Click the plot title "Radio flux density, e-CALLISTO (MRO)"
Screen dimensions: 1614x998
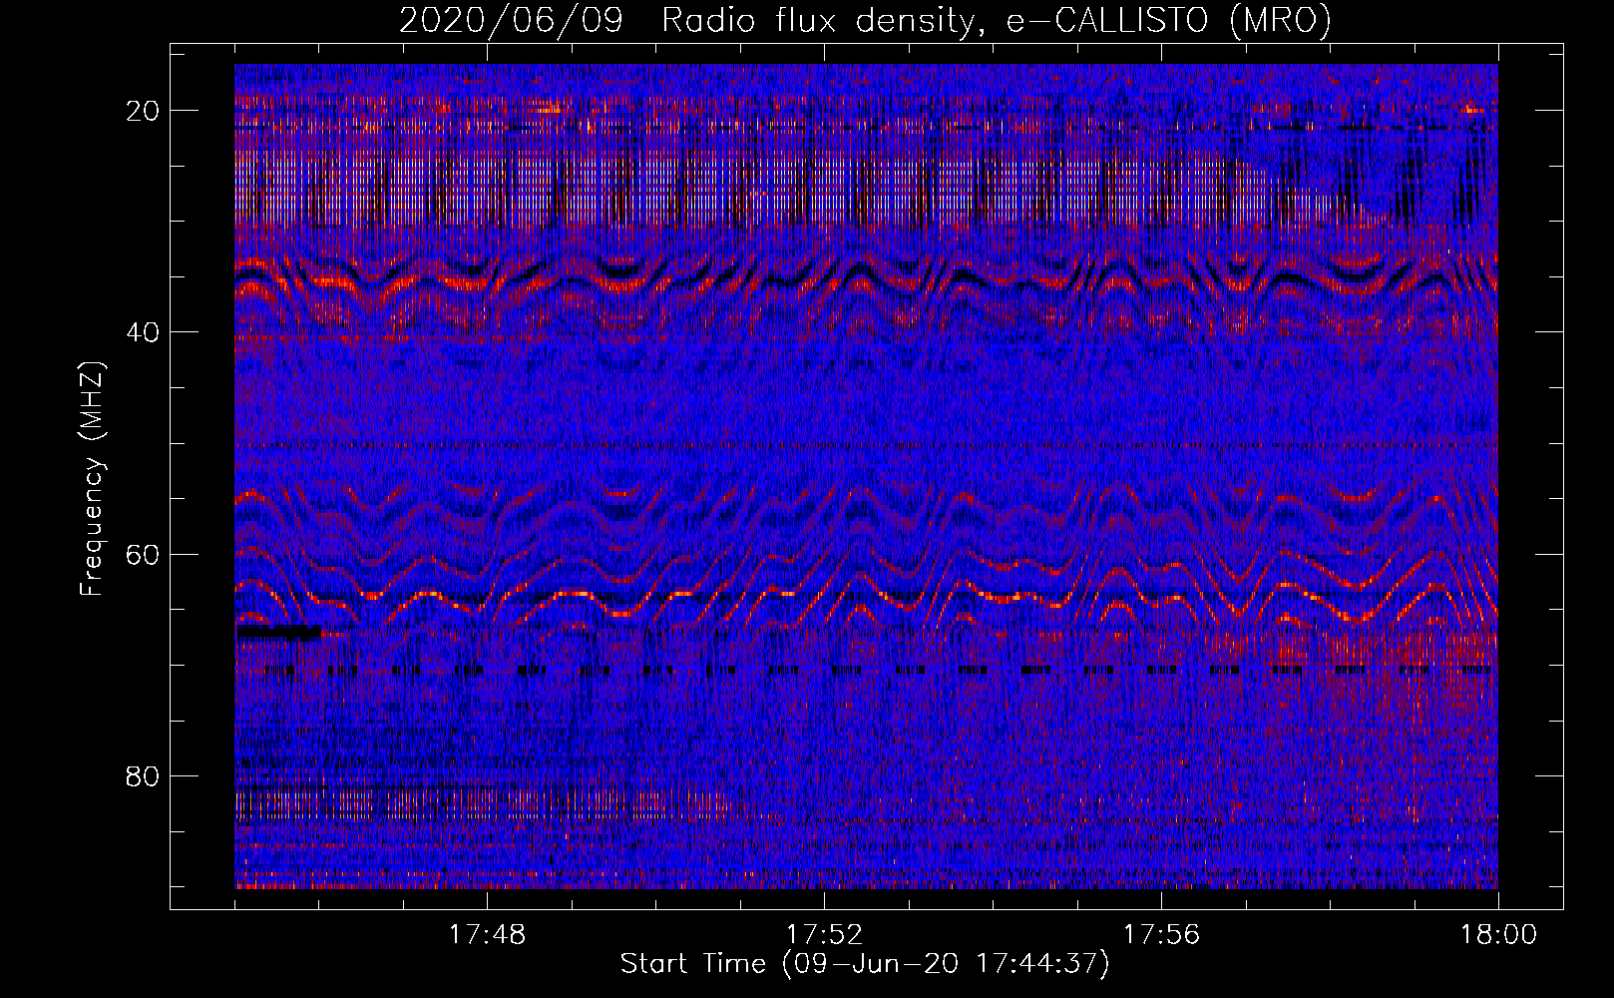pos(997,21)
